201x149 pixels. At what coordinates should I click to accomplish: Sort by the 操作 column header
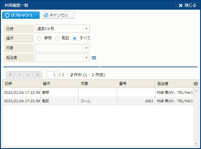59,84
